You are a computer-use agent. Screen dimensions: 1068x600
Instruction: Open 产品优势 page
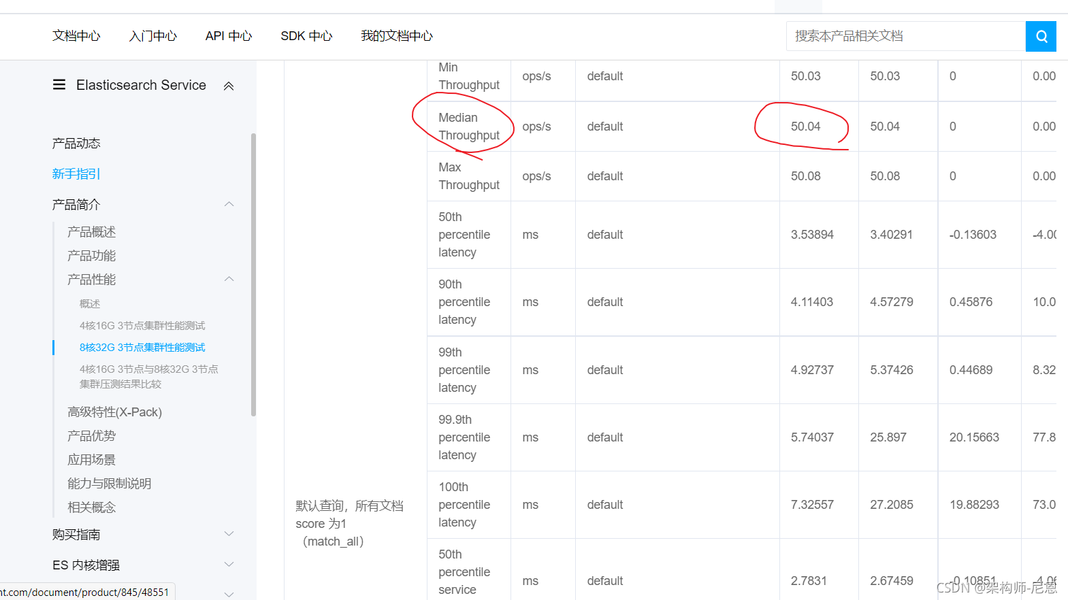[x=92, y=436]
